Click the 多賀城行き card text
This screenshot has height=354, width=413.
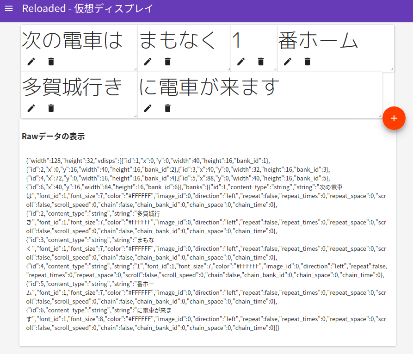72,87
